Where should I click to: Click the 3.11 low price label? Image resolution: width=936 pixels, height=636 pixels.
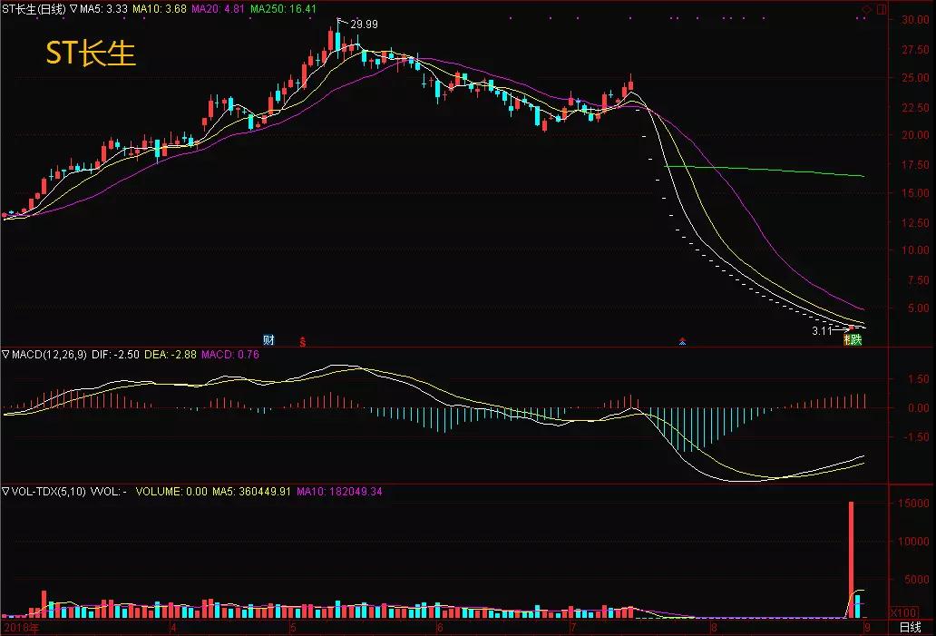tap(822, 331)
